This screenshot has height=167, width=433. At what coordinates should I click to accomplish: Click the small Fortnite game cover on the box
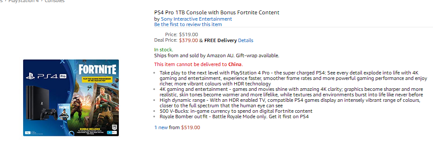coord(64,111)
